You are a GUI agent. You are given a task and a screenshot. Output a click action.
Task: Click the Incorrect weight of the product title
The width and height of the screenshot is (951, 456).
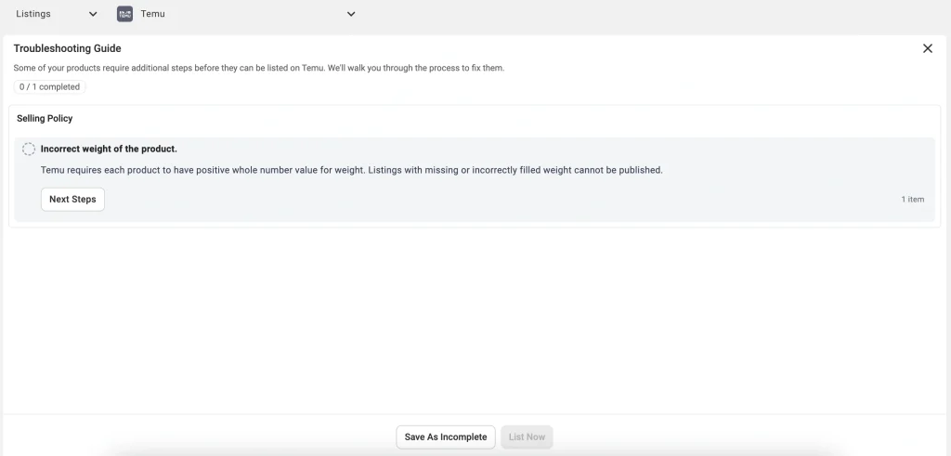pyautogui.click(x=109, y=149)
